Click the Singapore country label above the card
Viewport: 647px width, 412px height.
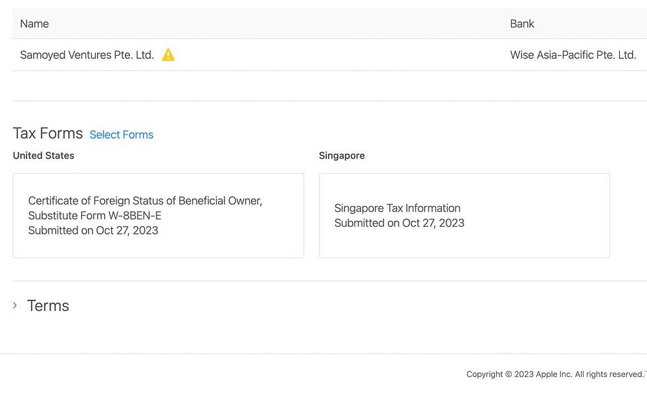pyautogui.click(x=342, y=155)
